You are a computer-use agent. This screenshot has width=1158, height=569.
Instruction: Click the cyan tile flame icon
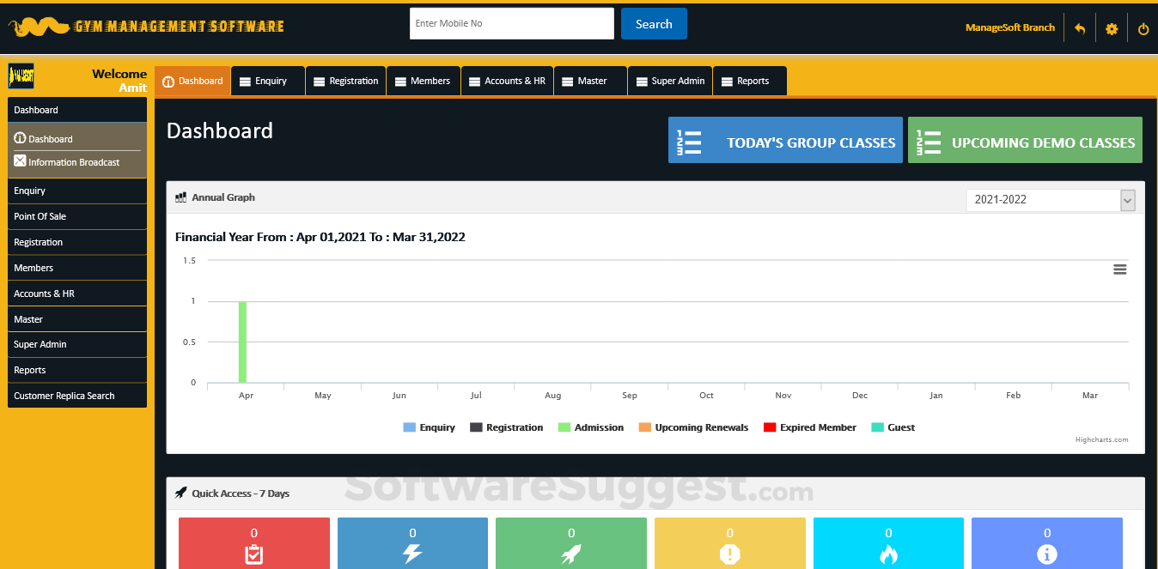(888, 554)
